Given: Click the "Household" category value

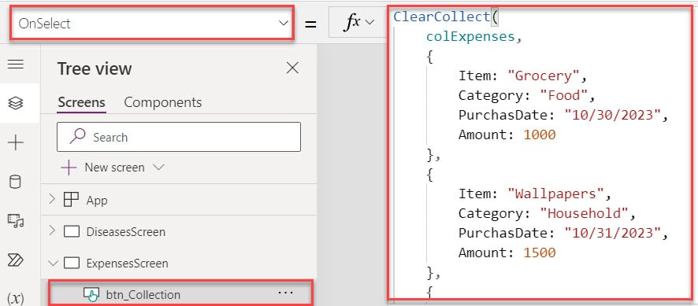Looking at the screenshot, I should [x=584, y=213].
